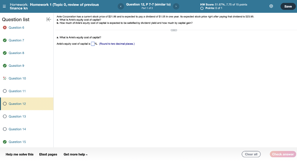Image resolution: width=297 pixels, height=161 pixels.
Task: Open the settings gear icon
Action: click(271, 6)
